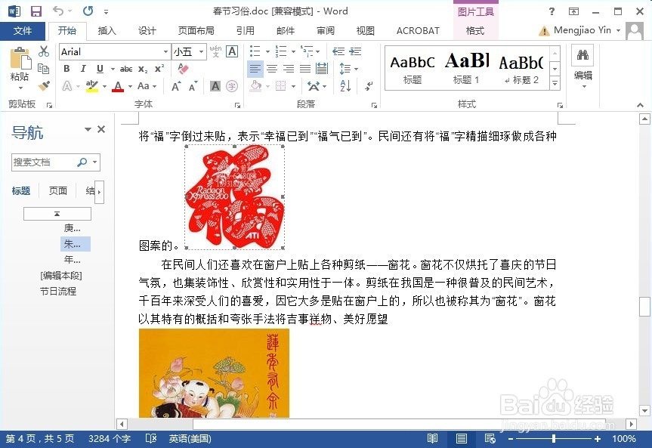Click Distributed alignment icon
The width and height of the screenshot is (652, 448).
click(x=322, y=69)
